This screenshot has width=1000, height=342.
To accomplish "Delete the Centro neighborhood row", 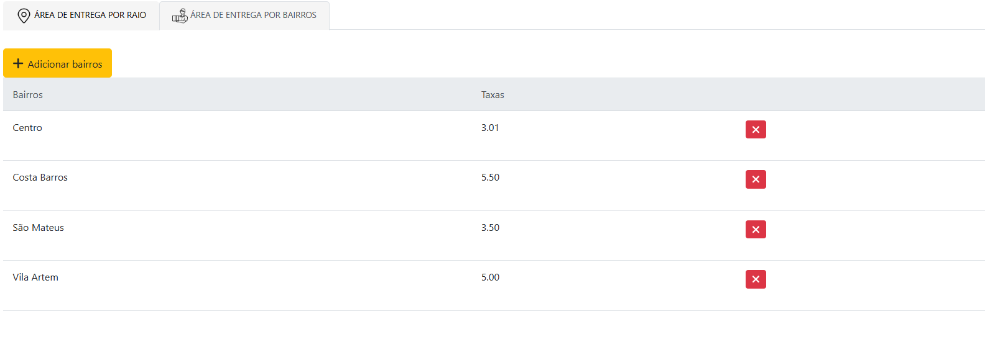I will point(756,130).
